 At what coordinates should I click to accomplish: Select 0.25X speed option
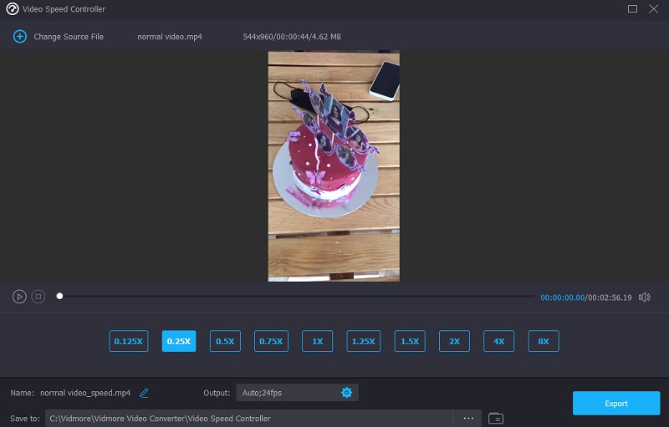pos(179,341)
